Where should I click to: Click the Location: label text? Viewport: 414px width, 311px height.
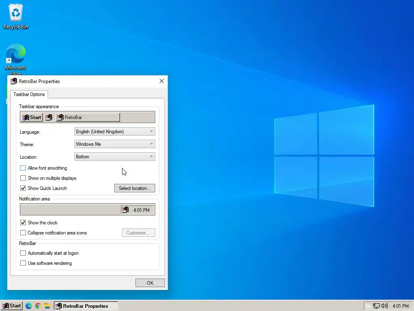pos(29,157)
